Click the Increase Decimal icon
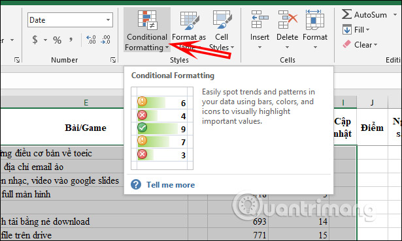The image size is (402, 241). tap(91, 40)
